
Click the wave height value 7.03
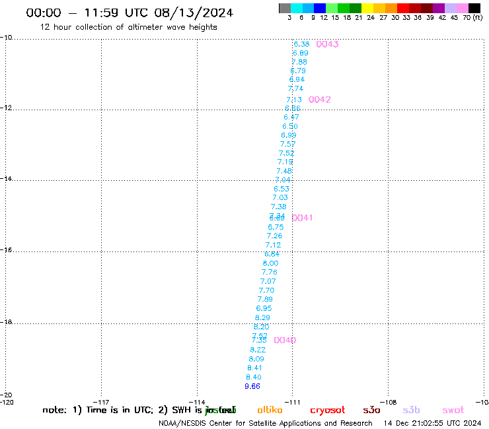pyautogui.click(x=280, y=197)
